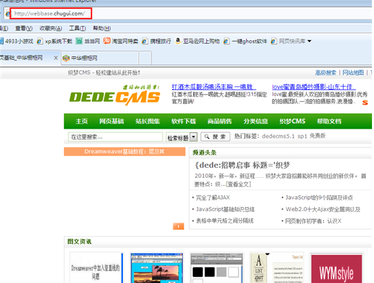Open the 网站地图 link

353,72
